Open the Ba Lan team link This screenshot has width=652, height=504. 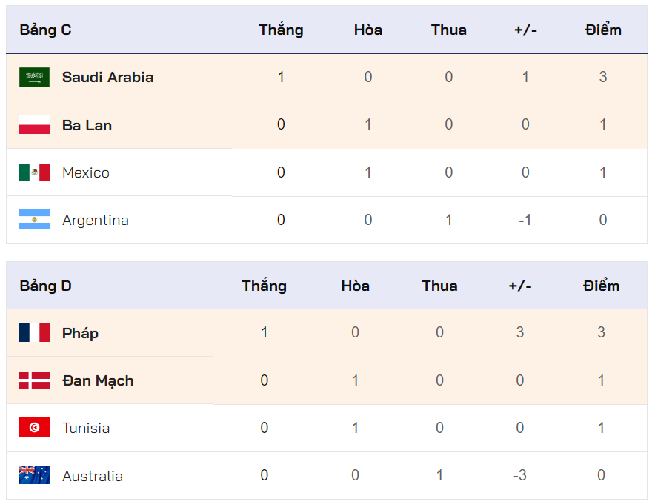click(87, 125)
